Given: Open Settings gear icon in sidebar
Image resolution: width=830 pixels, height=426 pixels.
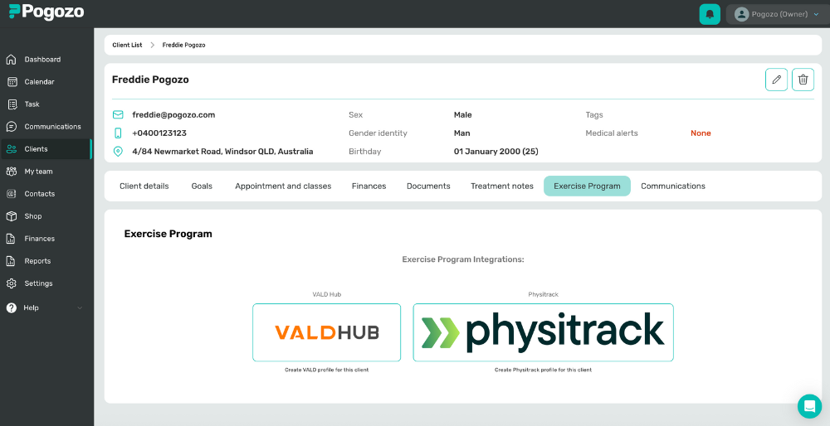Looking at the screenshot, I should click(11, 283).
